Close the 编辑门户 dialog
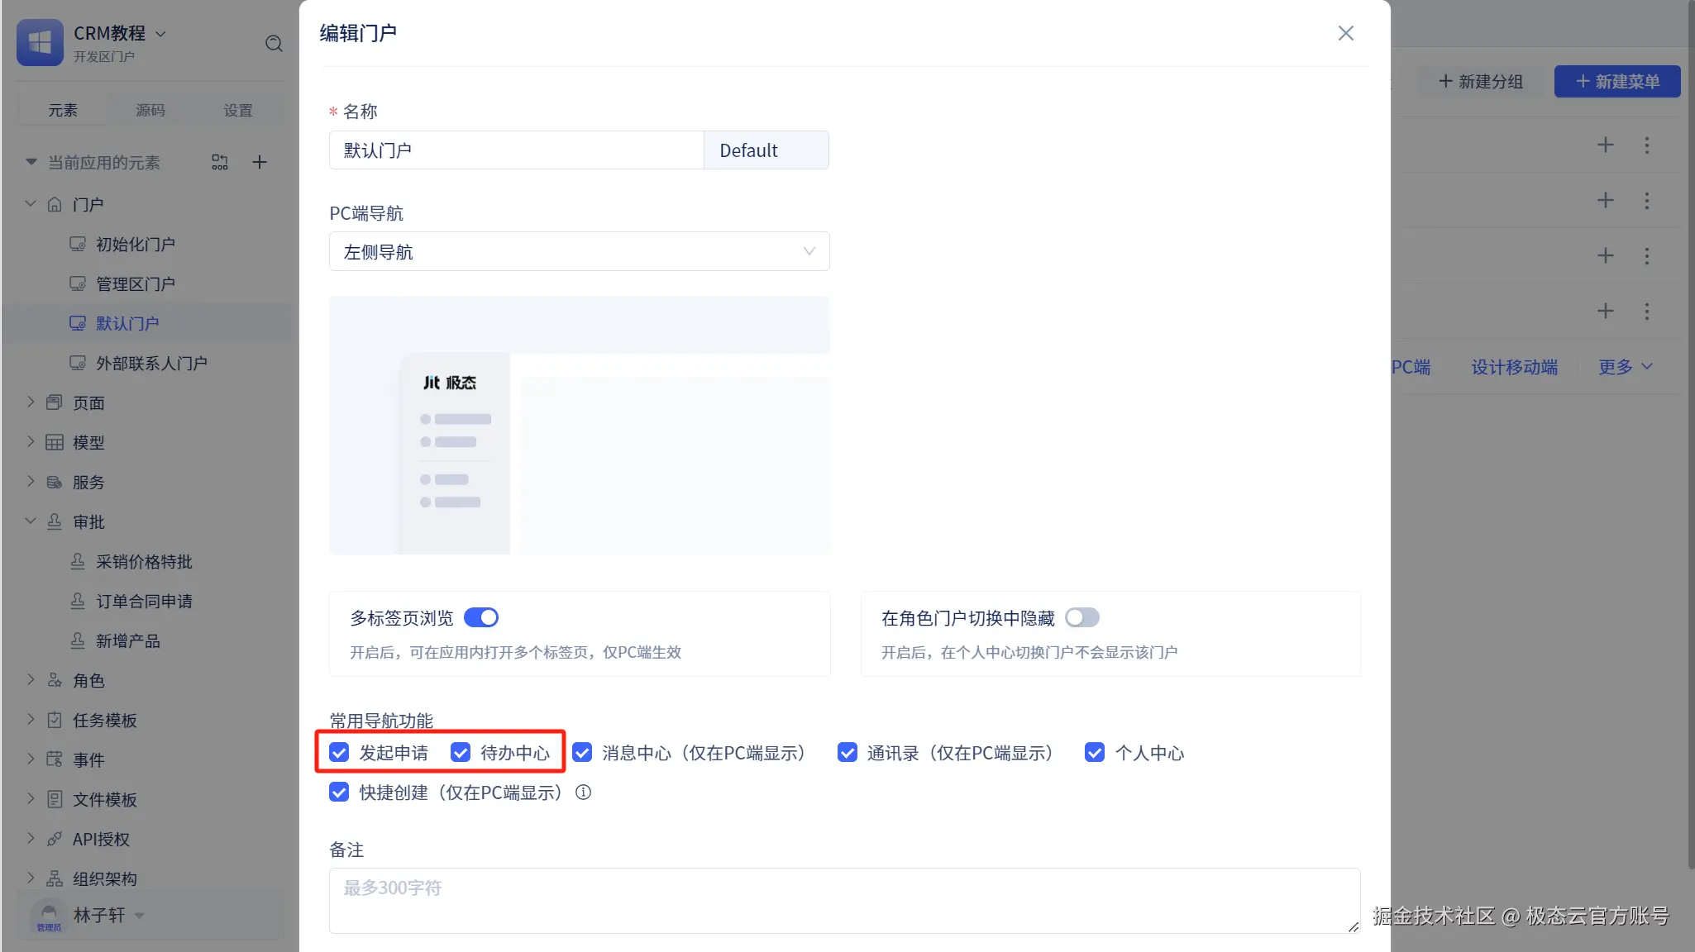 [1345, 33]
